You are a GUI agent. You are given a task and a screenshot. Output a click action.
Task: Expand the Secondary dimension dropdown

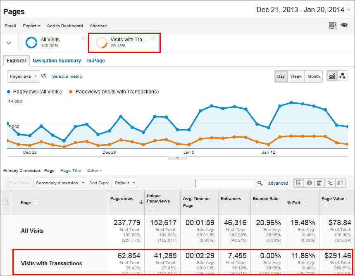(x=60, y=183)
